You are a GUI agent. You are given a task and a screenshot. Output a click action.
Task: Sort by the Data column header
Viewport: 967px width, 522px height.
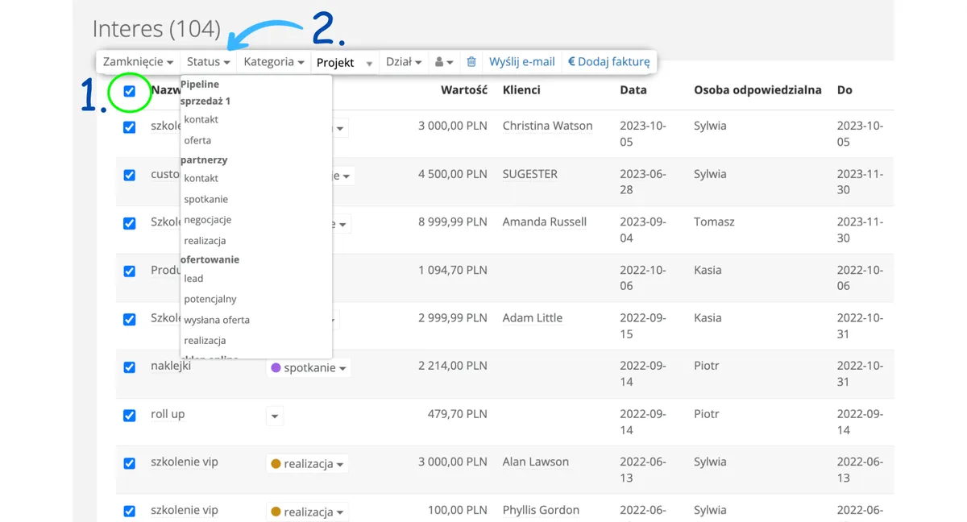pos(633,90)
